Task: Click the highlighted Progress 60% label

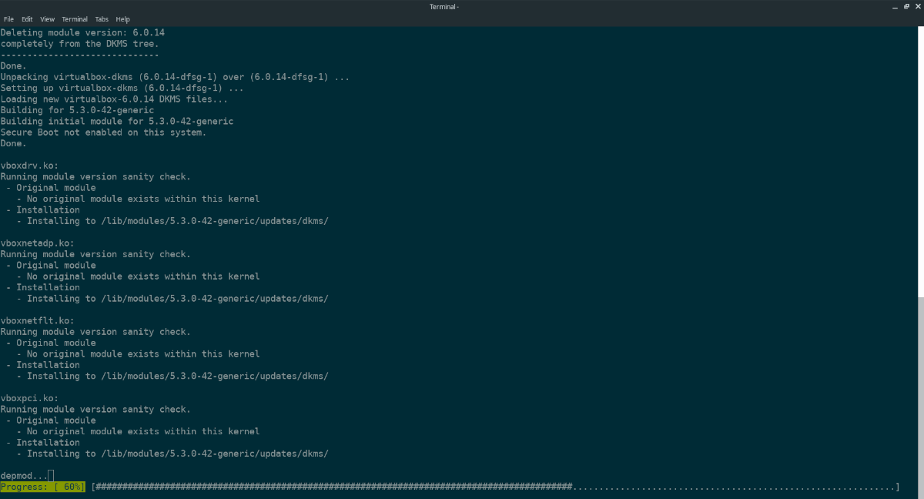Action: coord(42,487)
